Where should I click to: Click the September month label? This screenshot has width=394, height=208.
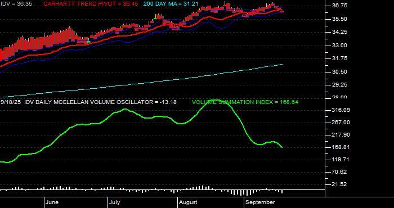(x=260, y=202)
